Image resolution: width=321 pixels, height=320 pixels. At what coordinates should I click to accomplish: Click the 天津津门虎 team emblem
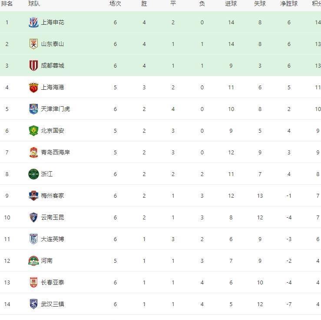click(x=33, y=109)
